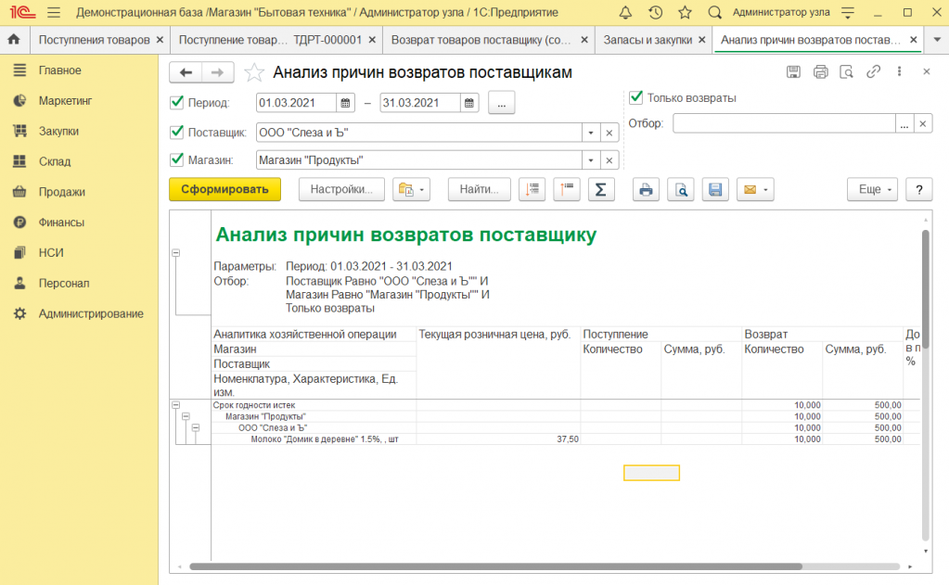Open the Настройки... button

(340, 189)
